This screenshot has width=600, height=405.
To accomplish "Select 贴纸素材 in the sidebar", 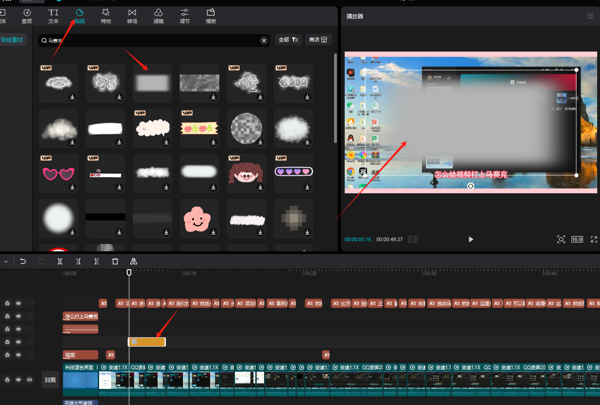I will tap(12, 40).
